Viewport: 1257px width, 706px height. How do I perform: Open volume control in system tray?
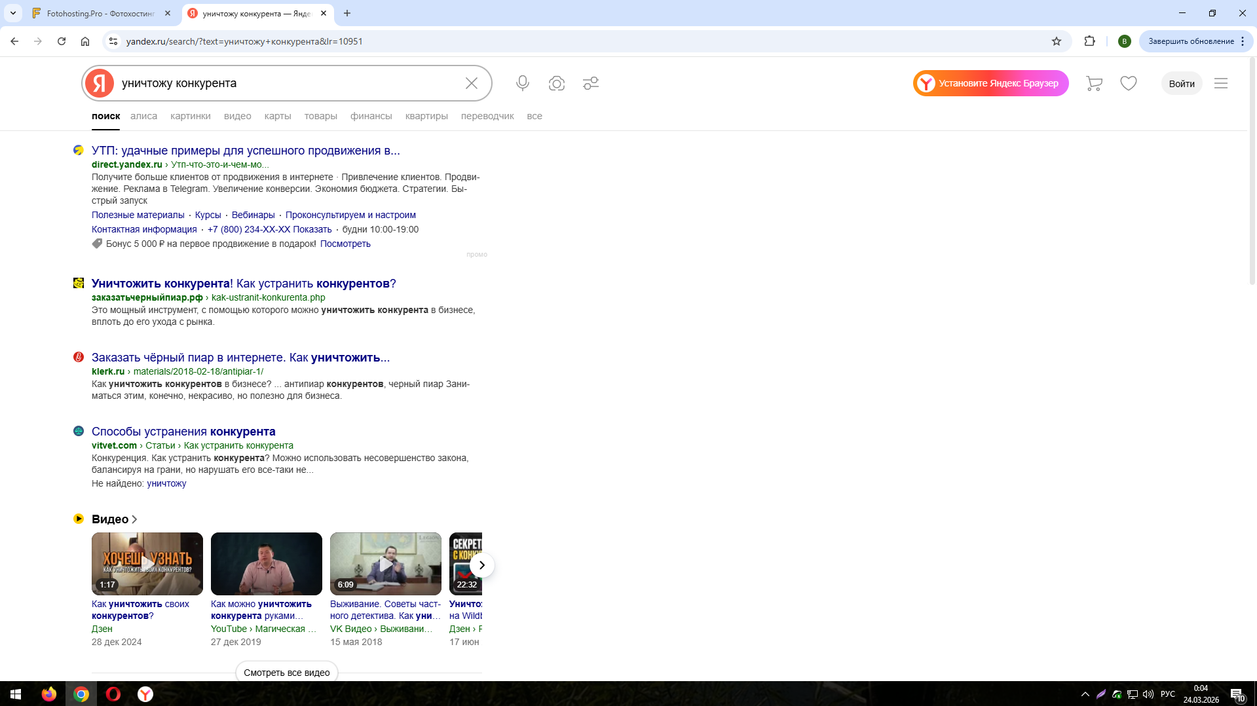pos(1148,694)
